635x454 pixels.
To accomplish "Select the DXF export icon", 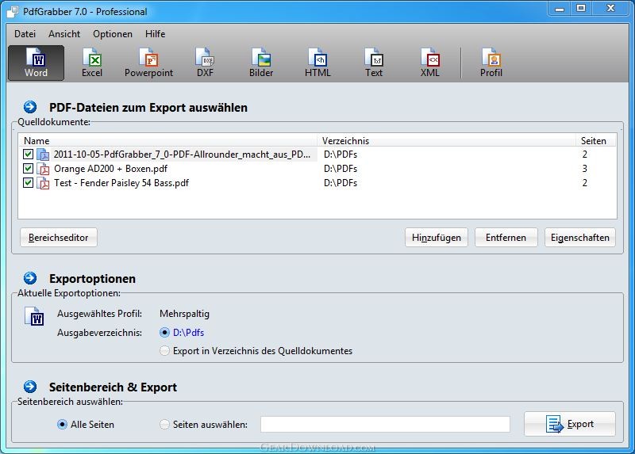I will 205,63.
